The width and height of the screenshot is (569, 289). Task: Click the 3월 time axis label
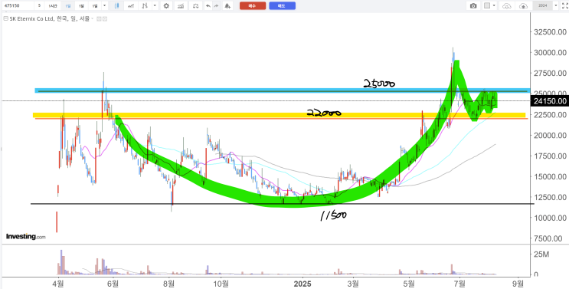coord(353,284)
